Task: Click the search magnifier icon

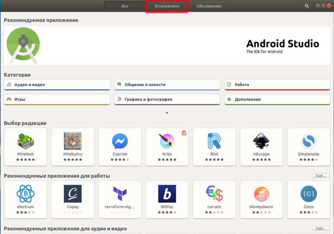Action: pyautogui.click(x=307, y=6)
